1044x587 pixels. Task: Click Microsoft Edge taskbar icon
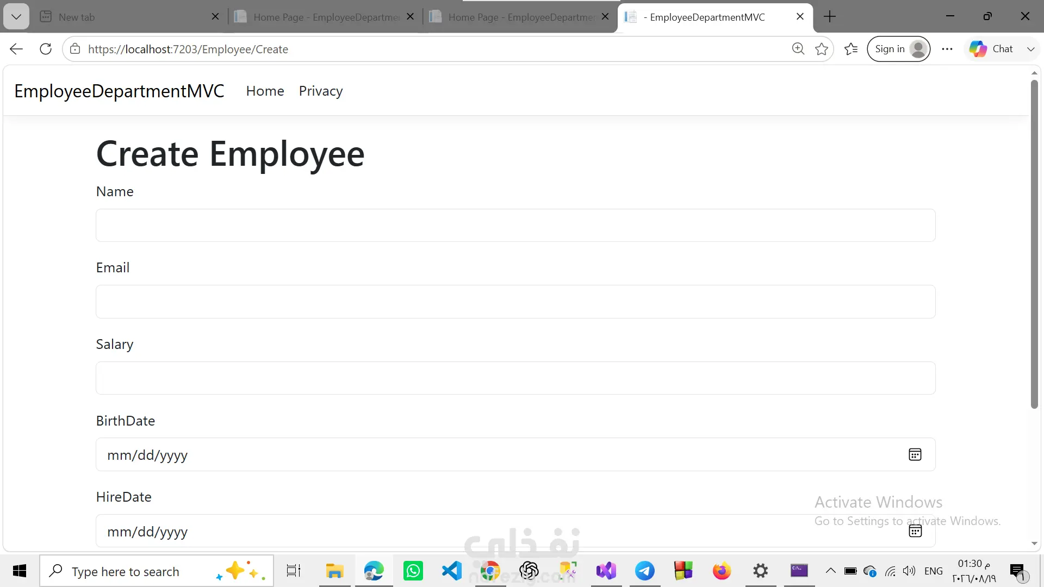click(x=374, y=571)
